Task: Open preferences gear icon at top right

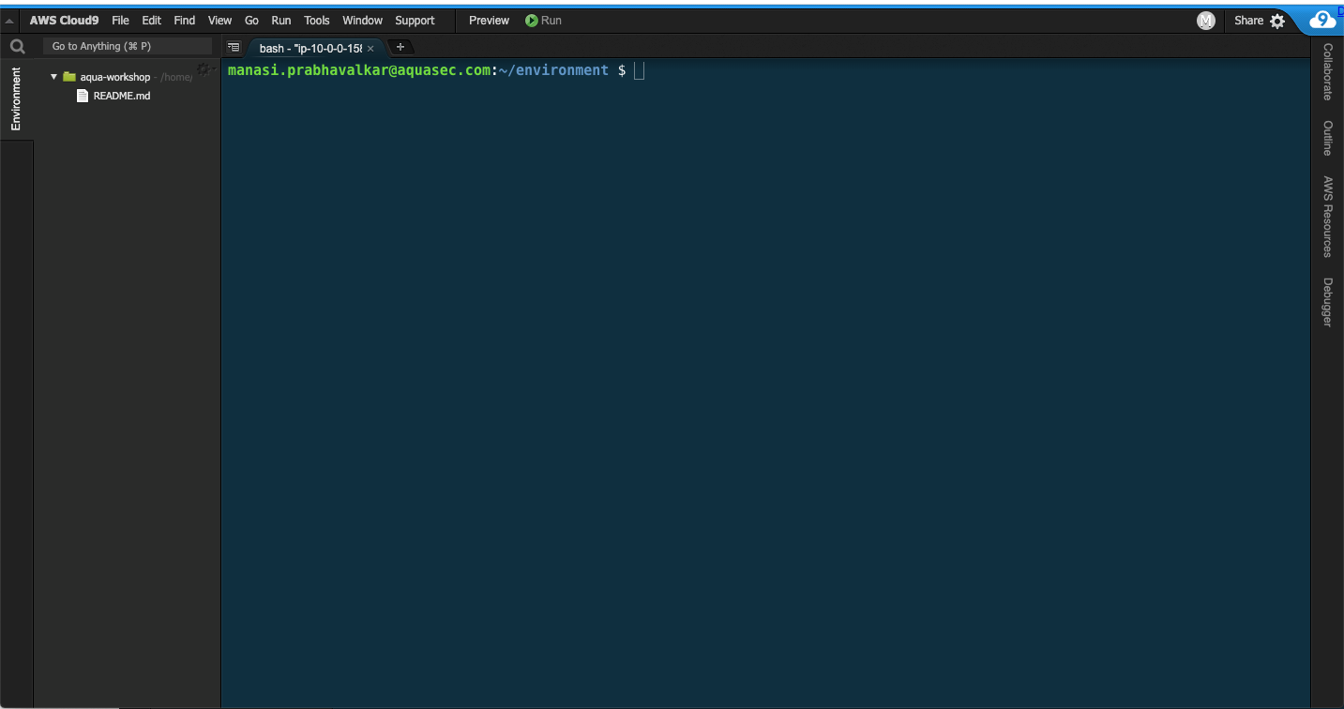Action: click(x=1277, y=21)
